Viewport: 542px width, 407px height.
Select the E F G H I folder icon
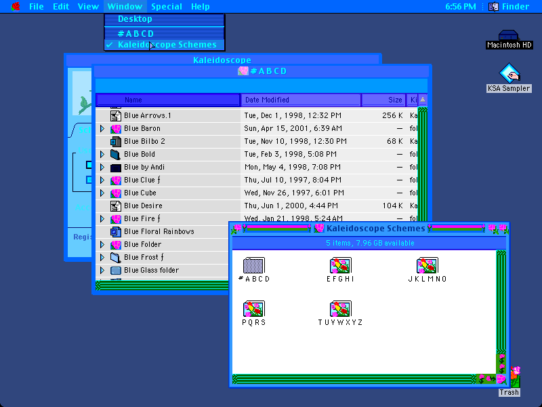click(341, 266)
